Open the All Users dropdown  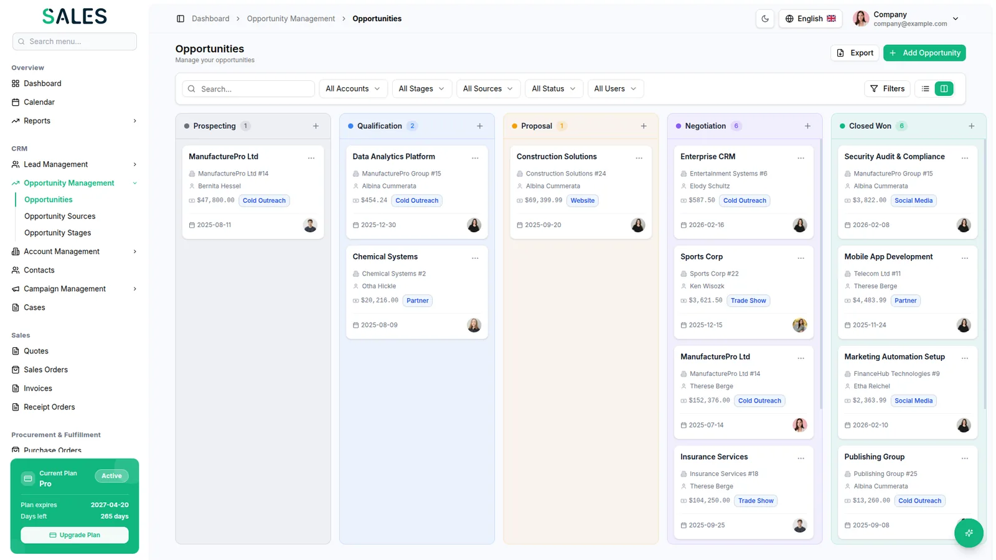pyautogui.click(x=615, y=89)
